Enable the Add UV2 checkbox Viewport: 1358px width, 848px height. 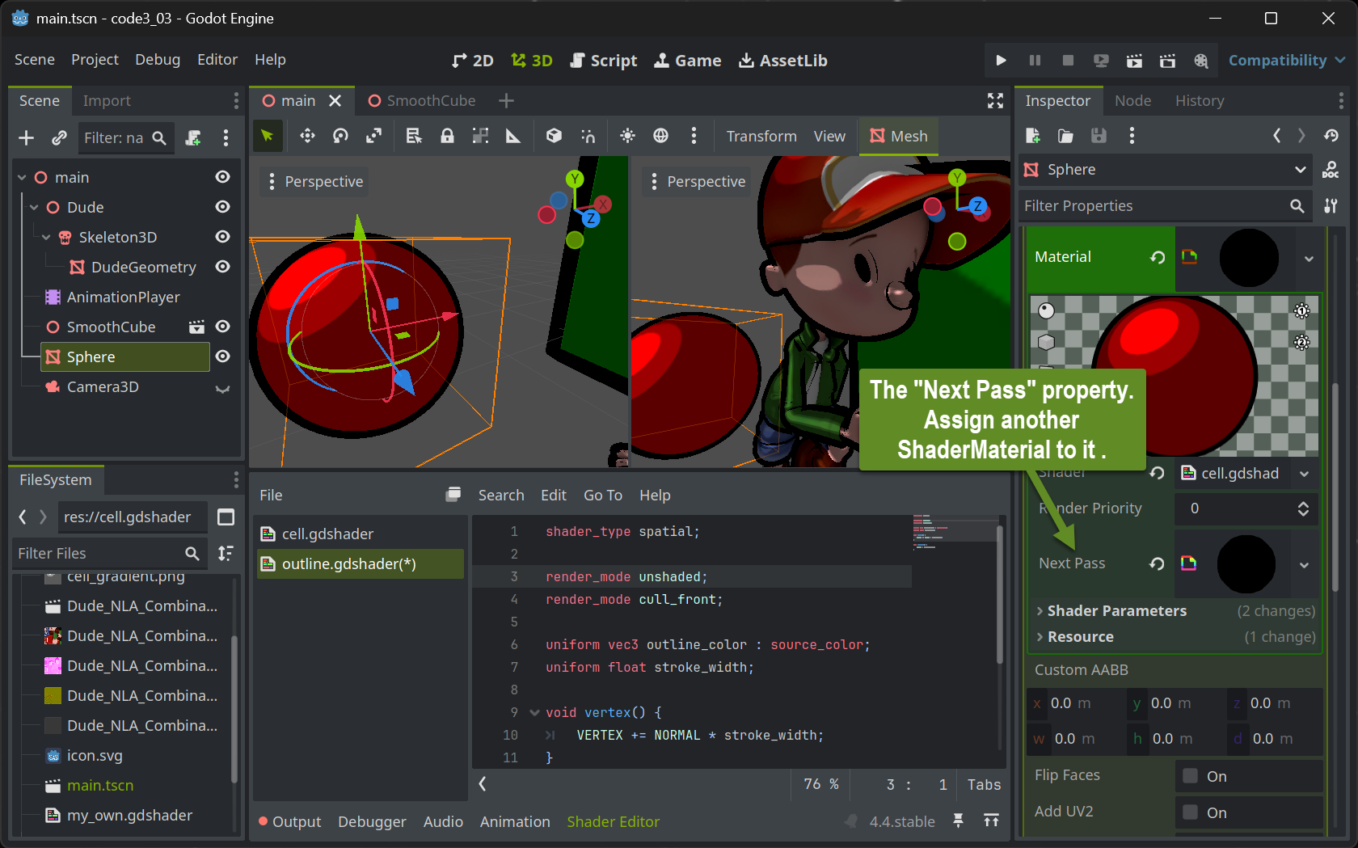(1190, 812)
